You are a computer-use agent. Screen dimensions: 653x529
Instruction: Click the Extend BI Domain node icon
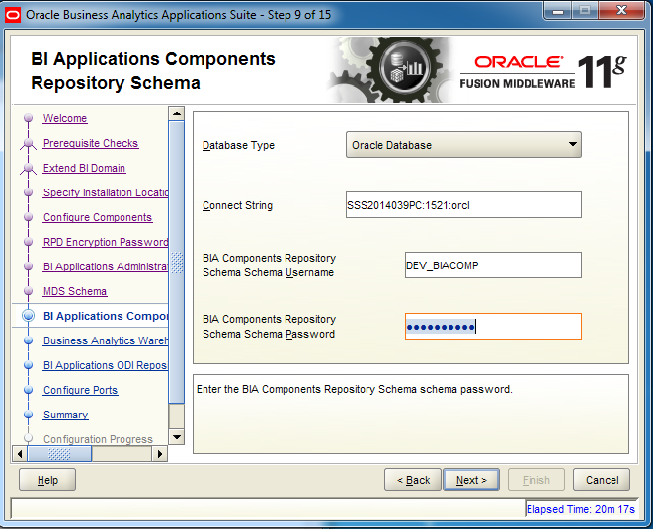pos(28,168)
